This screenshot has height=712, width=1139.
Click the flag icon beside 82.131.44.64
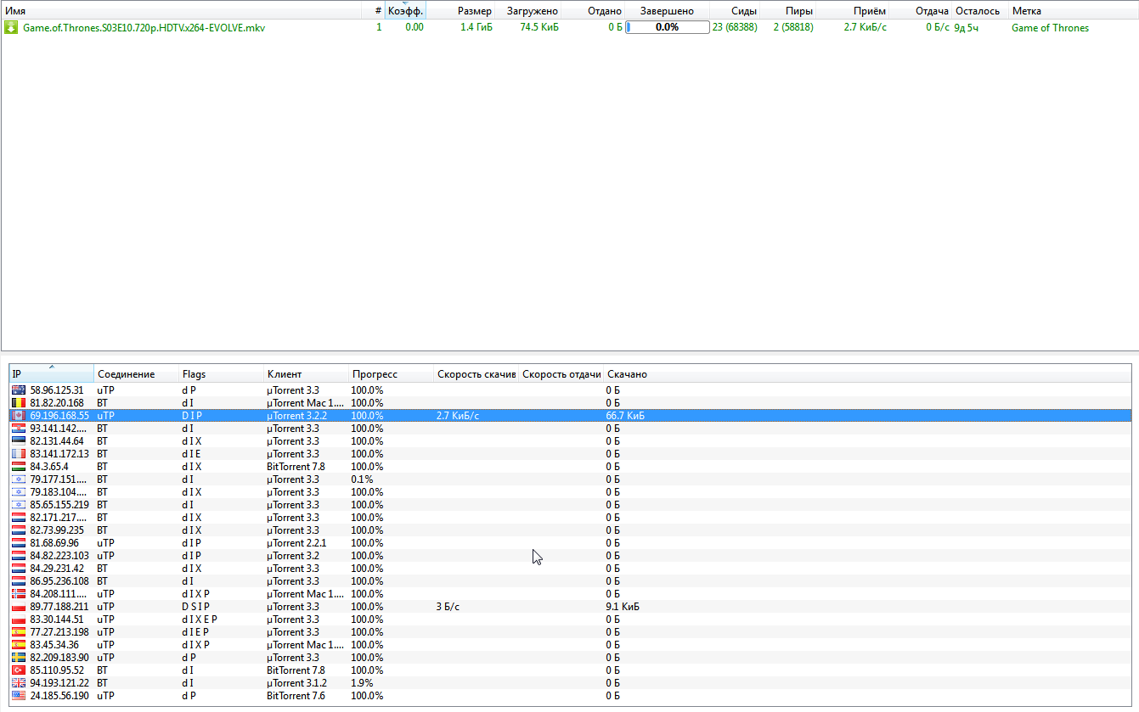19,441
